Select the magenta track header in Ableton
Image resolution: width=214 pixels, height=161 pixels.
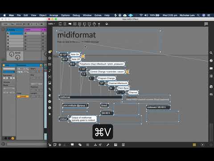tap(33, 30)
